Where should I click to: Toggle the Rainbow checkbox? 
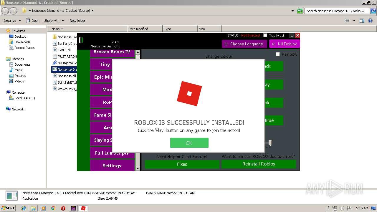click(x=277, y=54)
